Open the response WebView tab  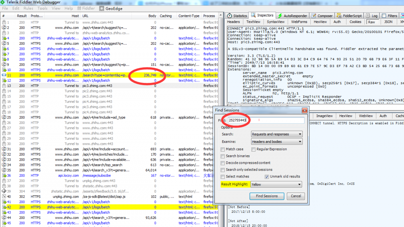366,116
